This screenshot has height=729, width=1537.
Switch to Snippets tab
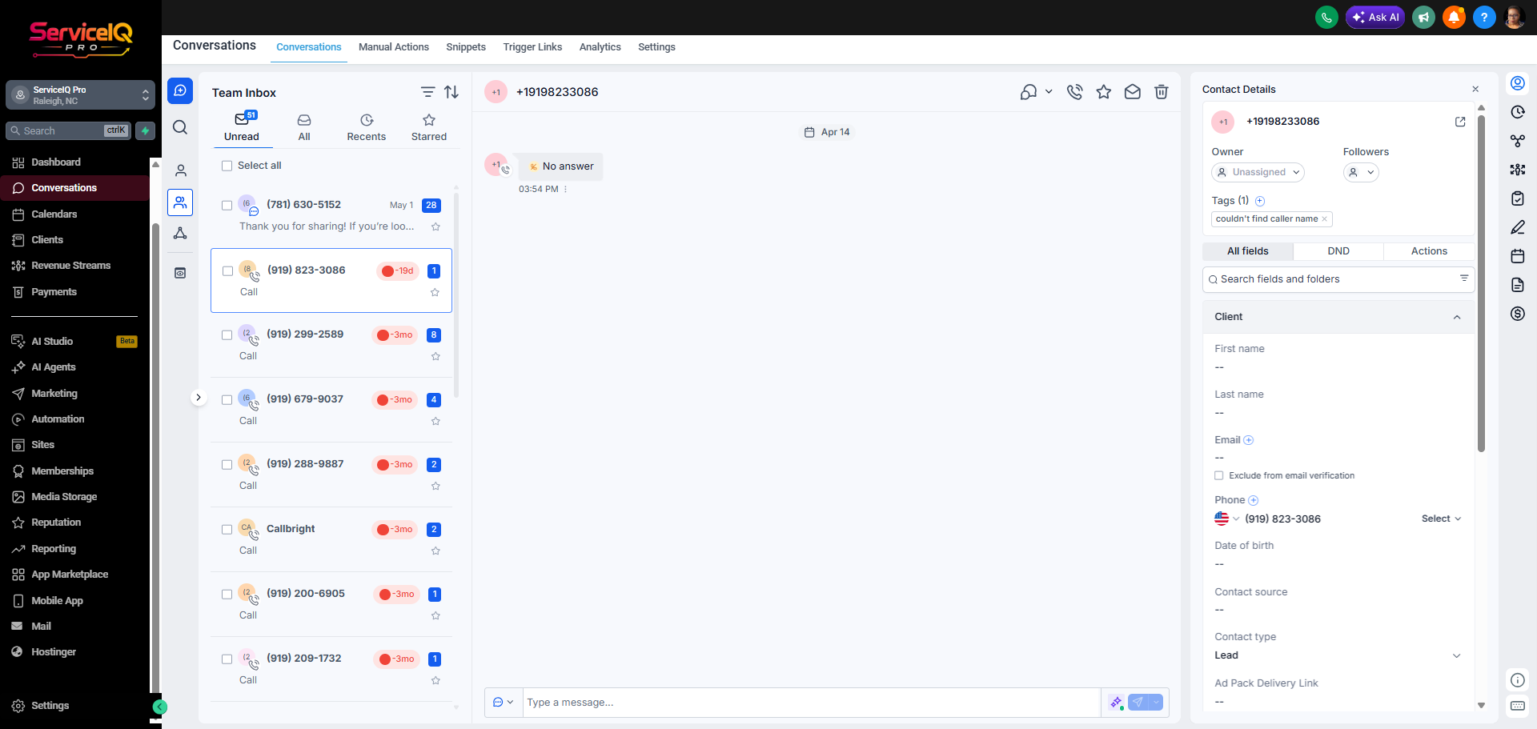point(466,47)
